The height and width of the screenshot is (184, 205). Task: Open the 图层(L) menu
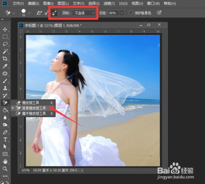[63, 3]
